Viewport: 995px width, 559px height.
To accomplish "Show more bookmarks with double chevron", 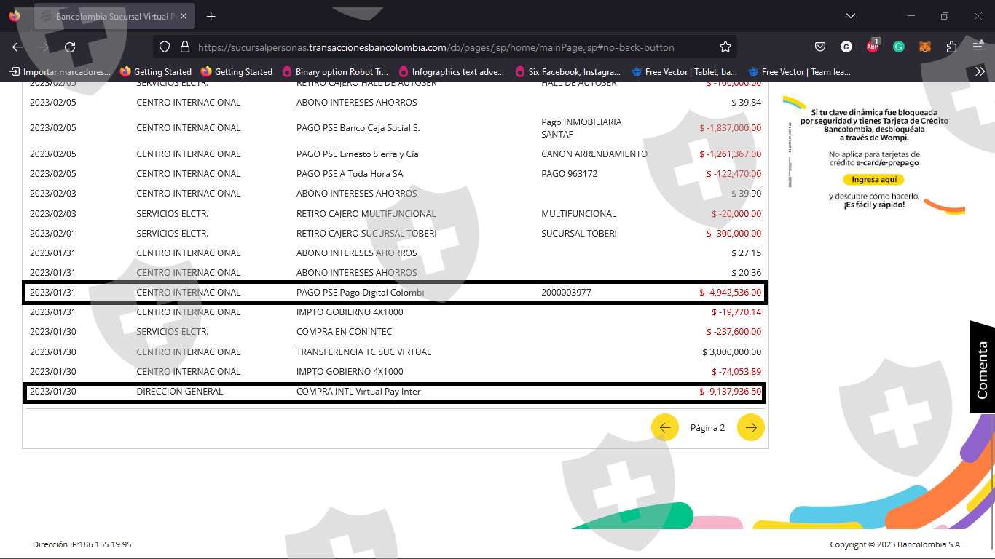I will point(980,71).
